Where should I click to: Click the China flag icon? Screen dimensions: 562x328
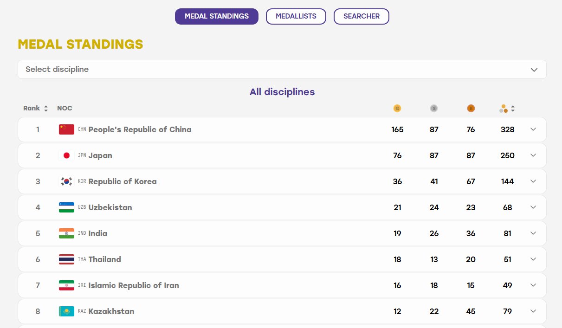tap(66, 129)
